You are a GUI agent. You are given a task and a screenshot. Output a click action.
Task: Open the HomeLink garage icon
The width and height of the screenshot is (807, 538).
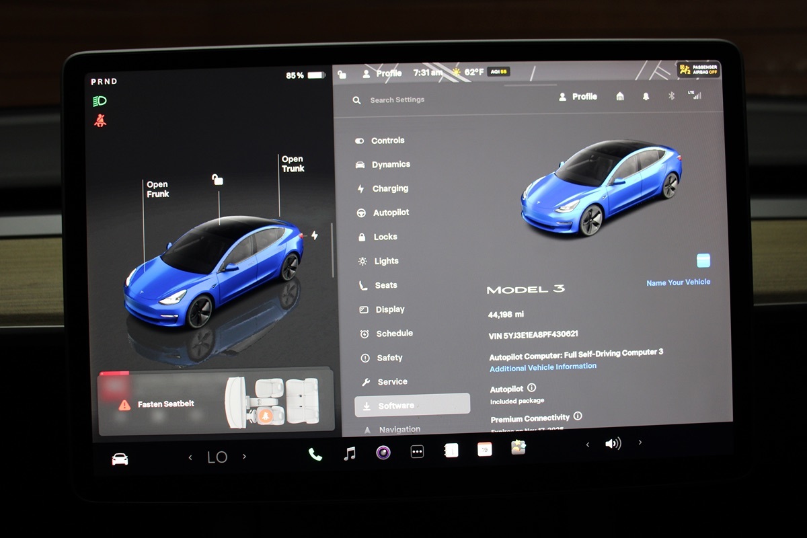point(619,97)
